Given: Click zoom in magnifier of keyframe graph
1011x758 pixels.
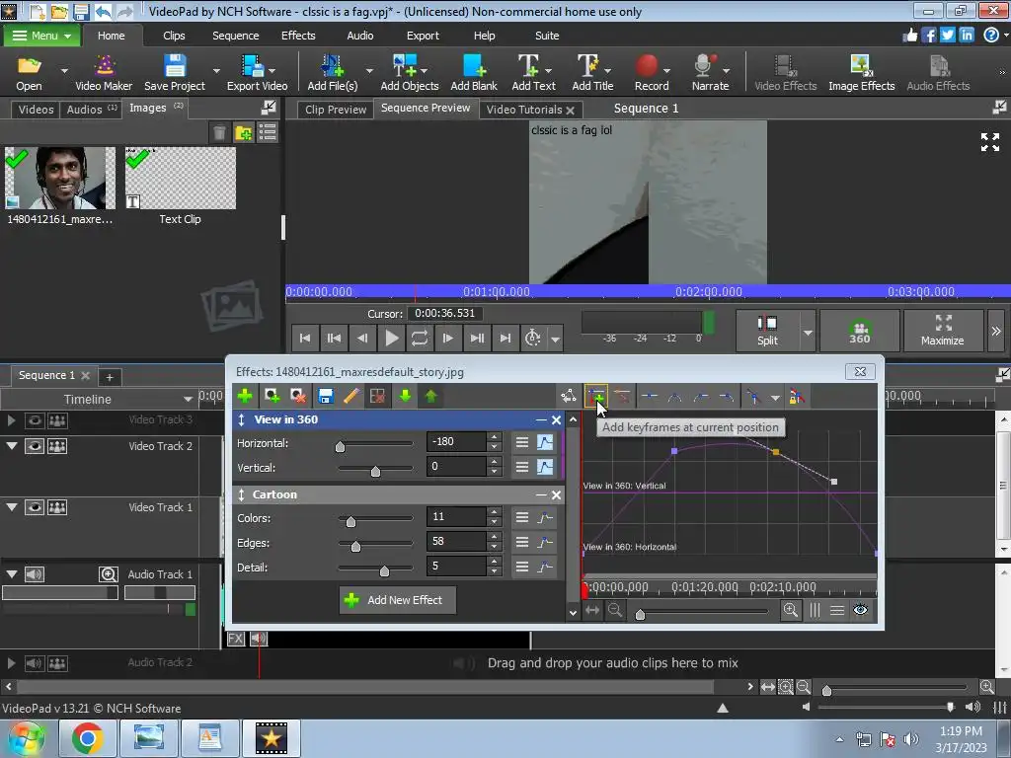Looking at the screenshot, I should [x=791, y=610].
